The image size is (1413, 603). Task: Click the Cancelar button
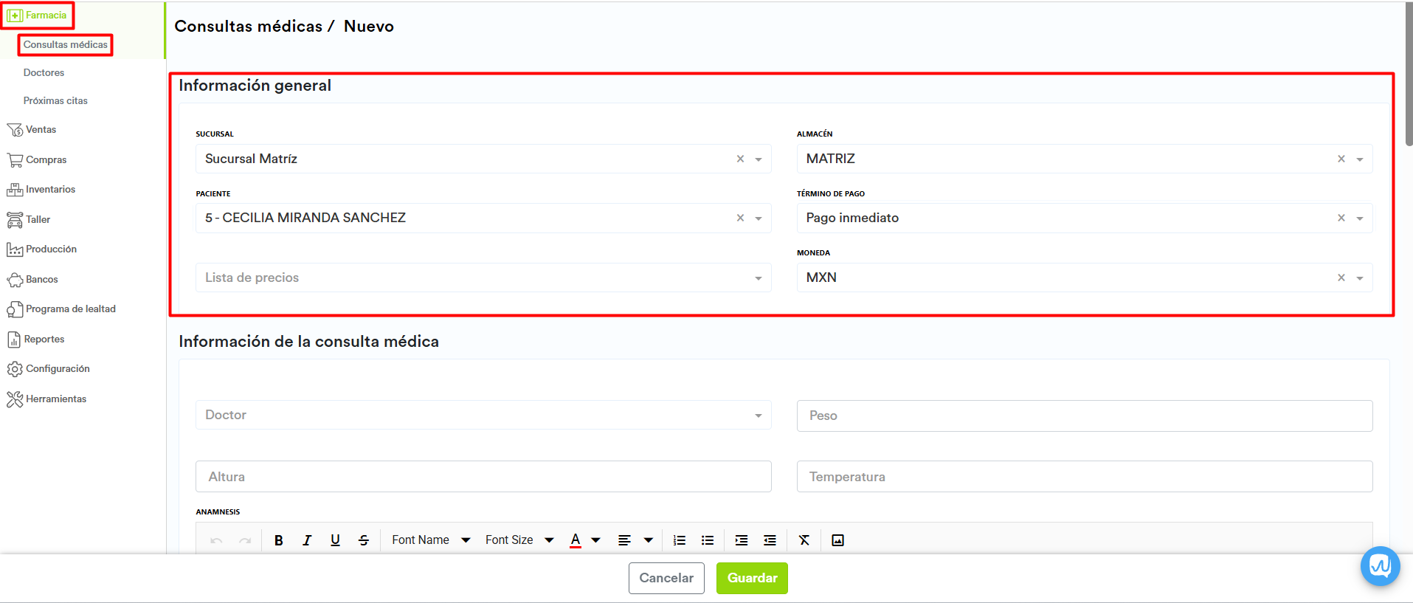point(666,578)
